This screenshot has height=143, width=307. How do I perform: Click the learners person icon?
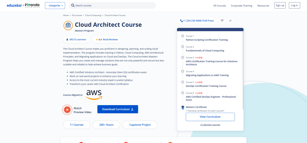67,39
